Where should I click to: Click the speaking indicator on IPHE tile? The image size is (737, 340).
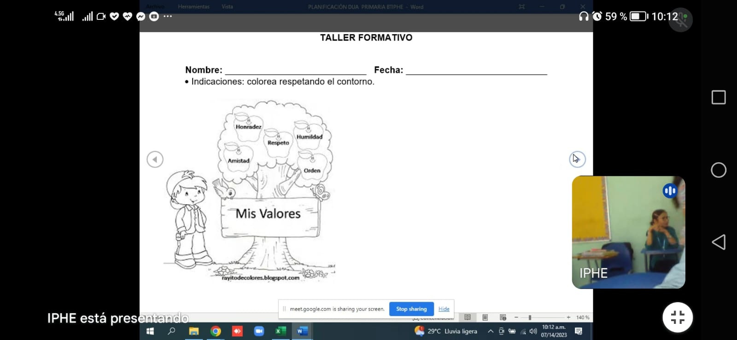670,190
